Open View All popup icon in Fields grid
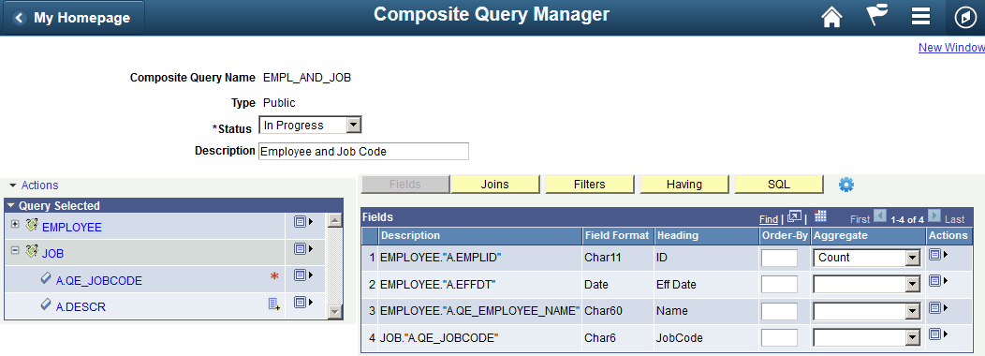 click(x=794, y=217)
